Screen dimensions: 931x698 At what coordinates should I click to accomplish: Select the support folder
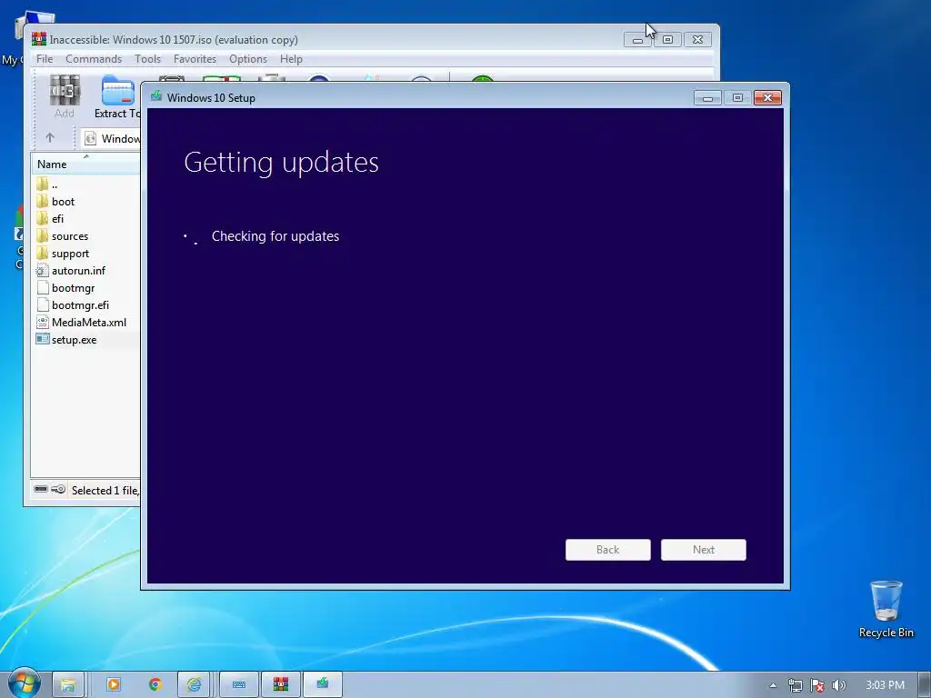pos(63,254)
